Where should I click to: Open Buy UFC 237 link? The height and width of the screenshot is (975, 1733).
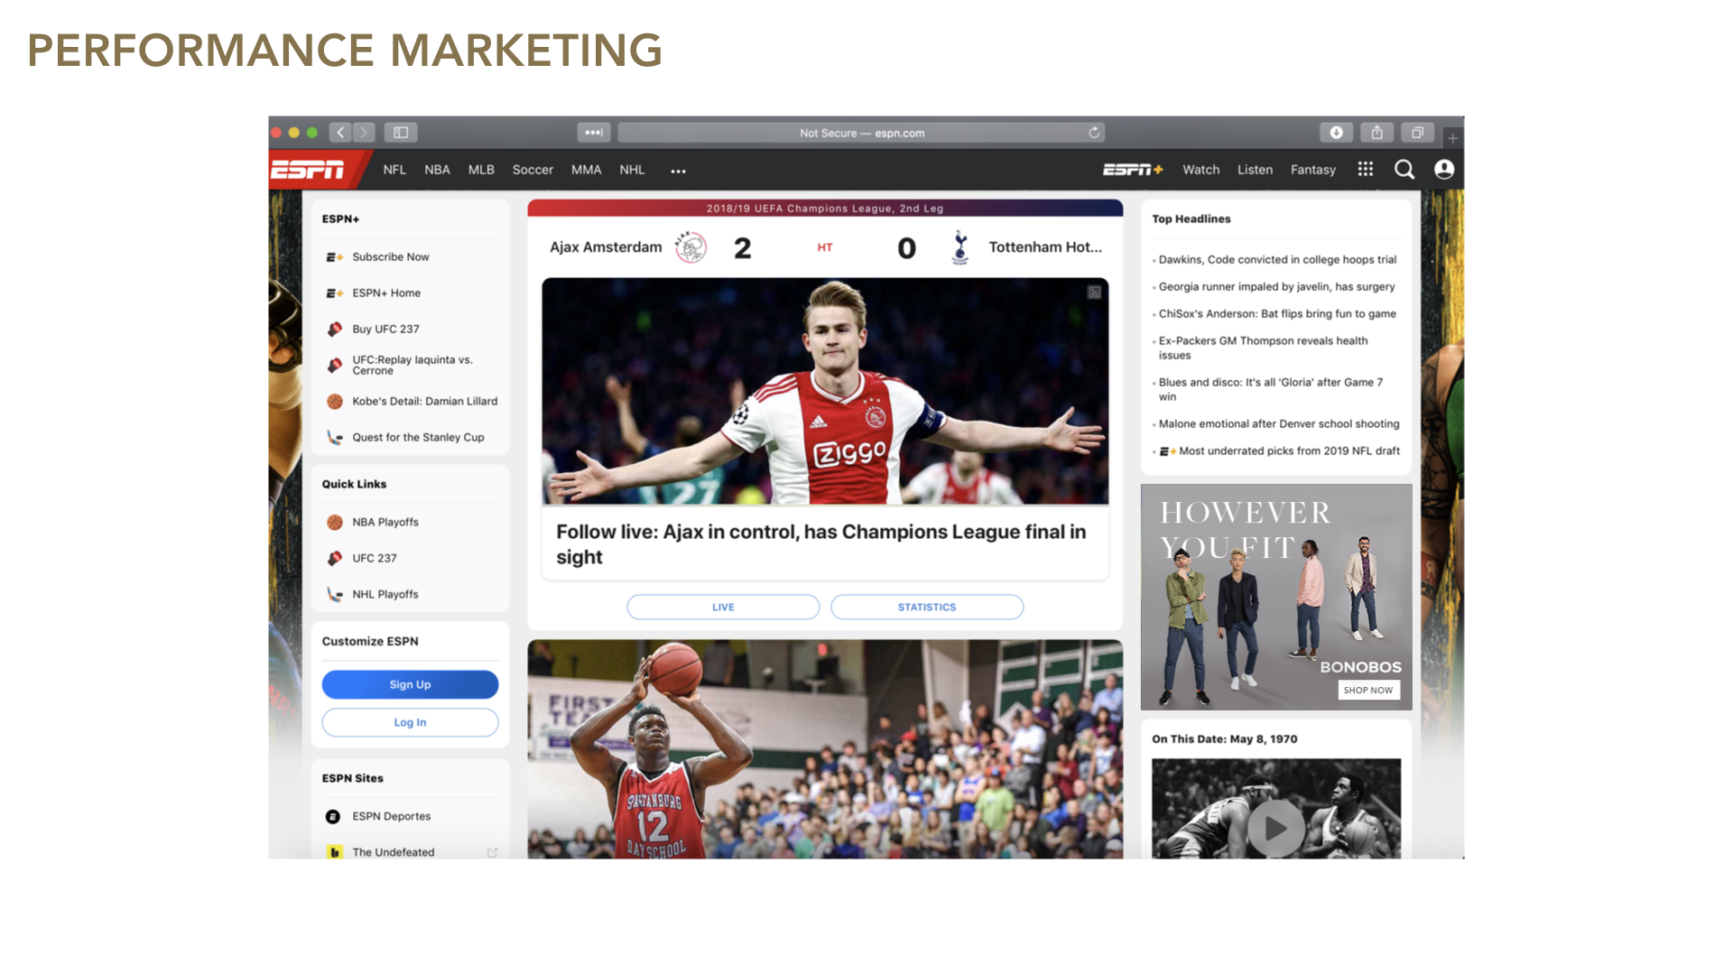pos(385,330)
